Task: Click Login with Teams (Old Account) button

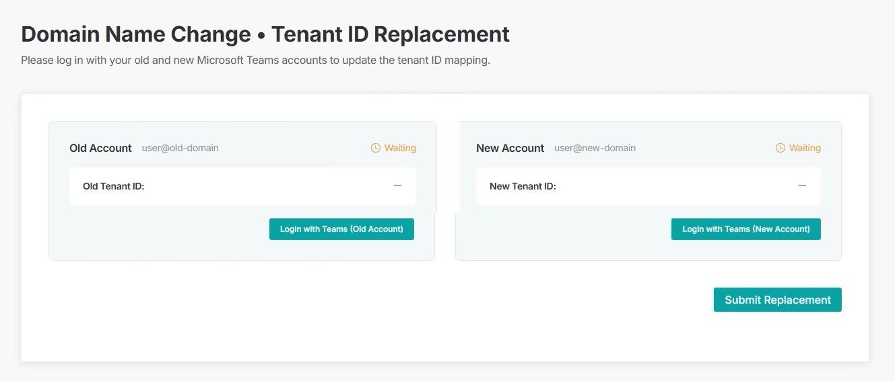Action: (x=341, y=229)
